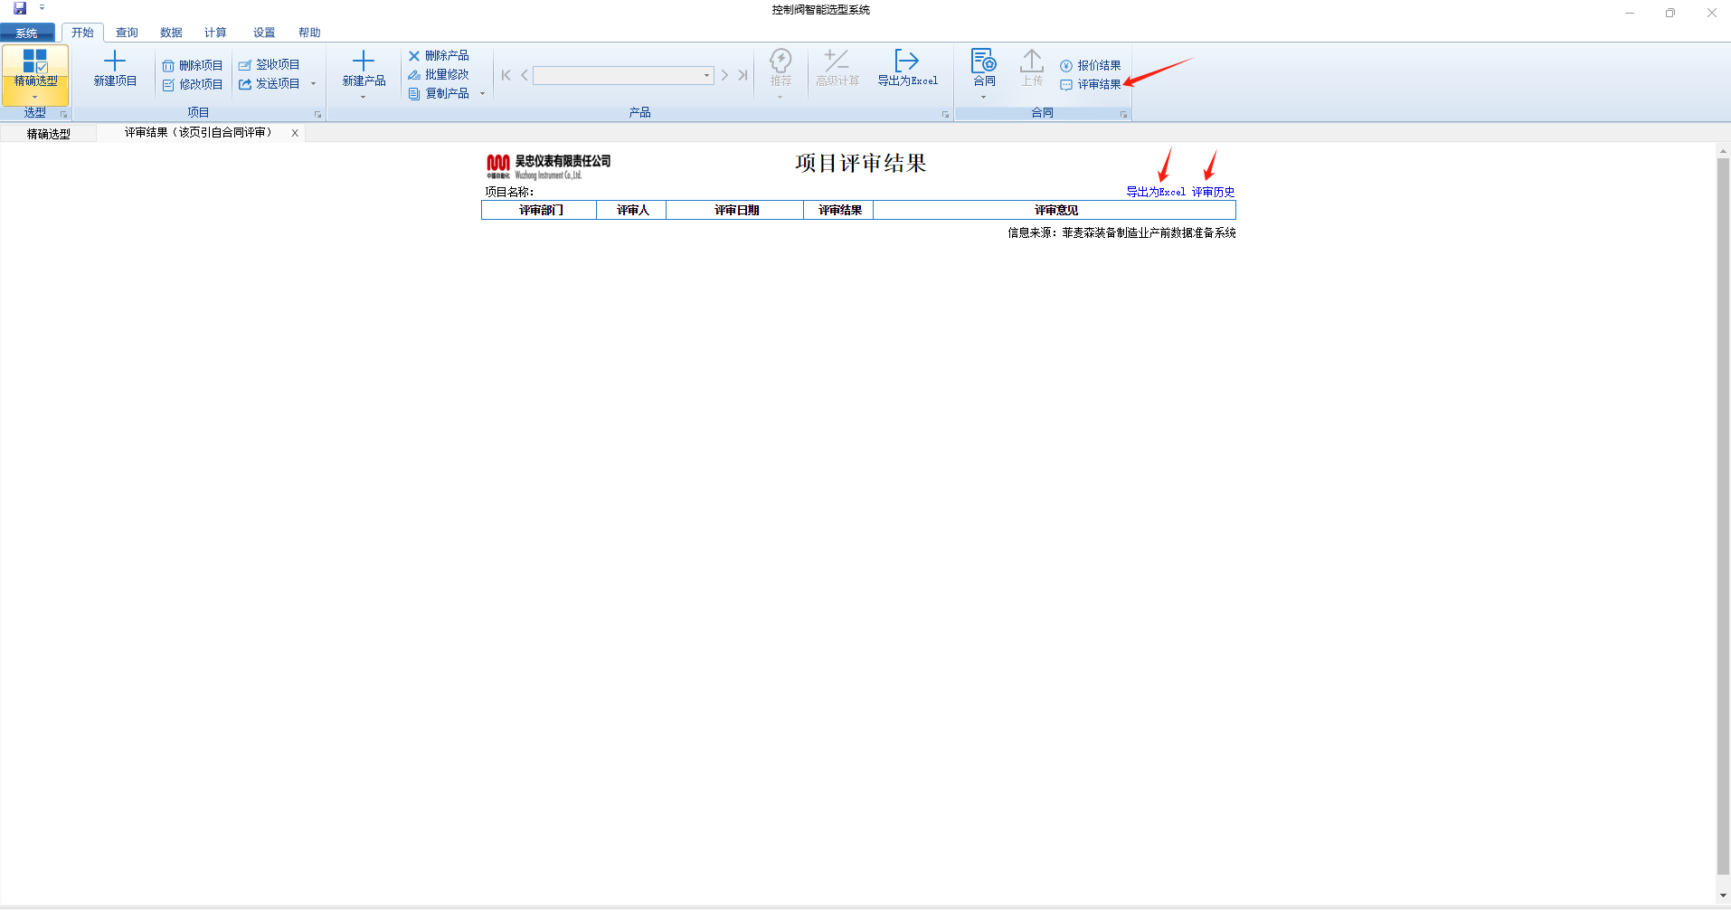1731x910 pixels.
Task: Click the 签收项目 icon
Action: coord(245,65)
